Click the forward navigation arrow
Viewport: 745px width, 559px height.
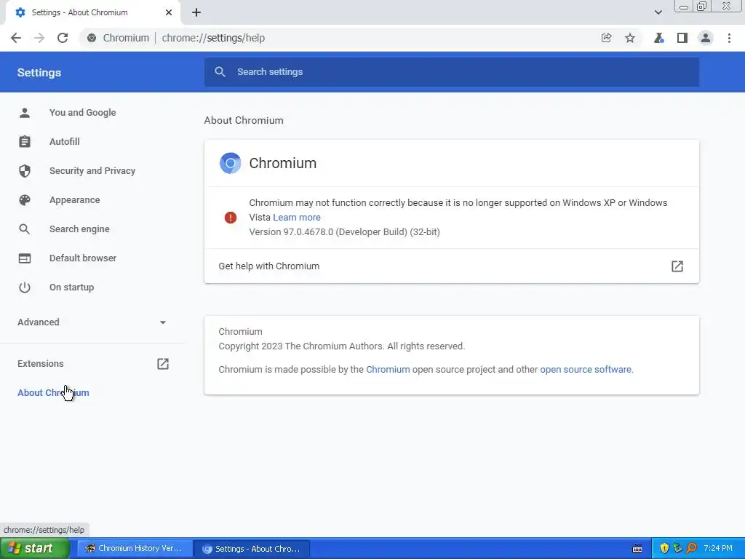click(39, 38)
